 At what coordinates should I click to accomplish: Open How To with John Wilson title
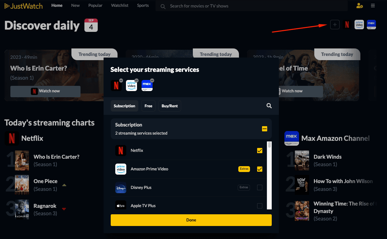tap(343, 181)
